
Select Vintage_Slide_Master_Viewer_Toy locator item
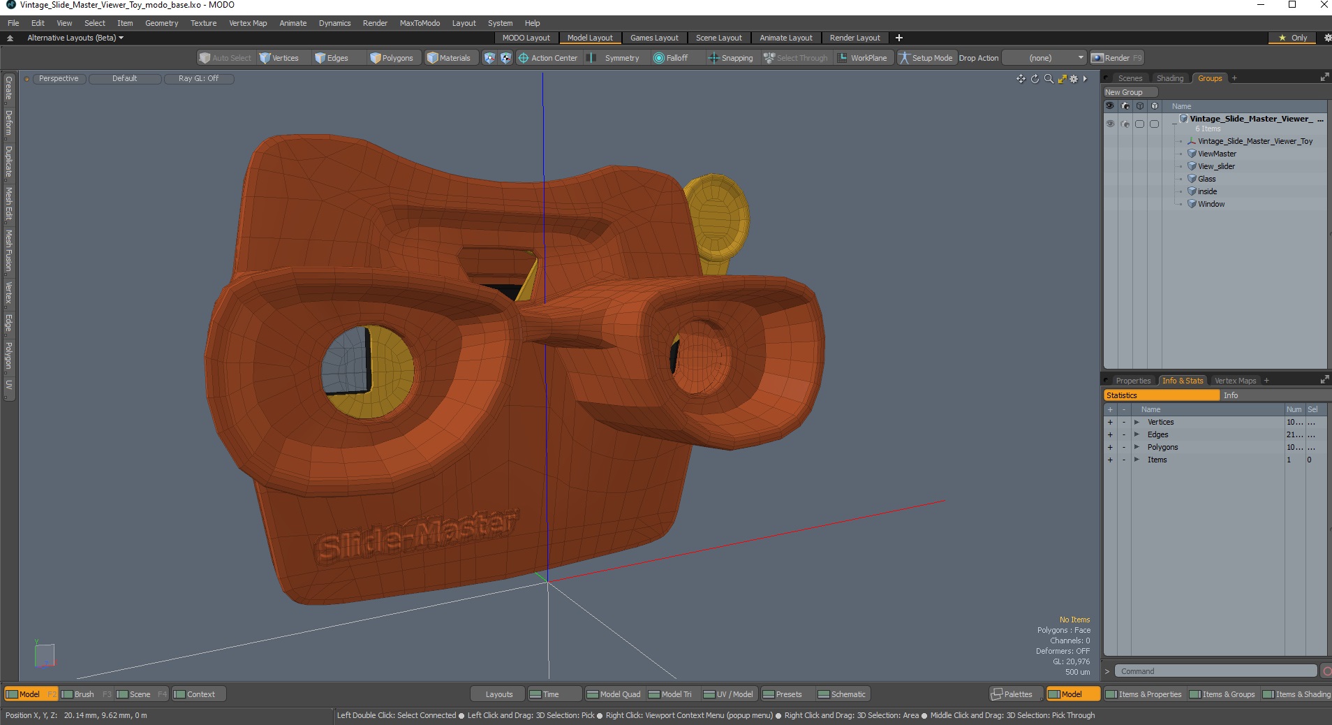tap(1255, 141)
